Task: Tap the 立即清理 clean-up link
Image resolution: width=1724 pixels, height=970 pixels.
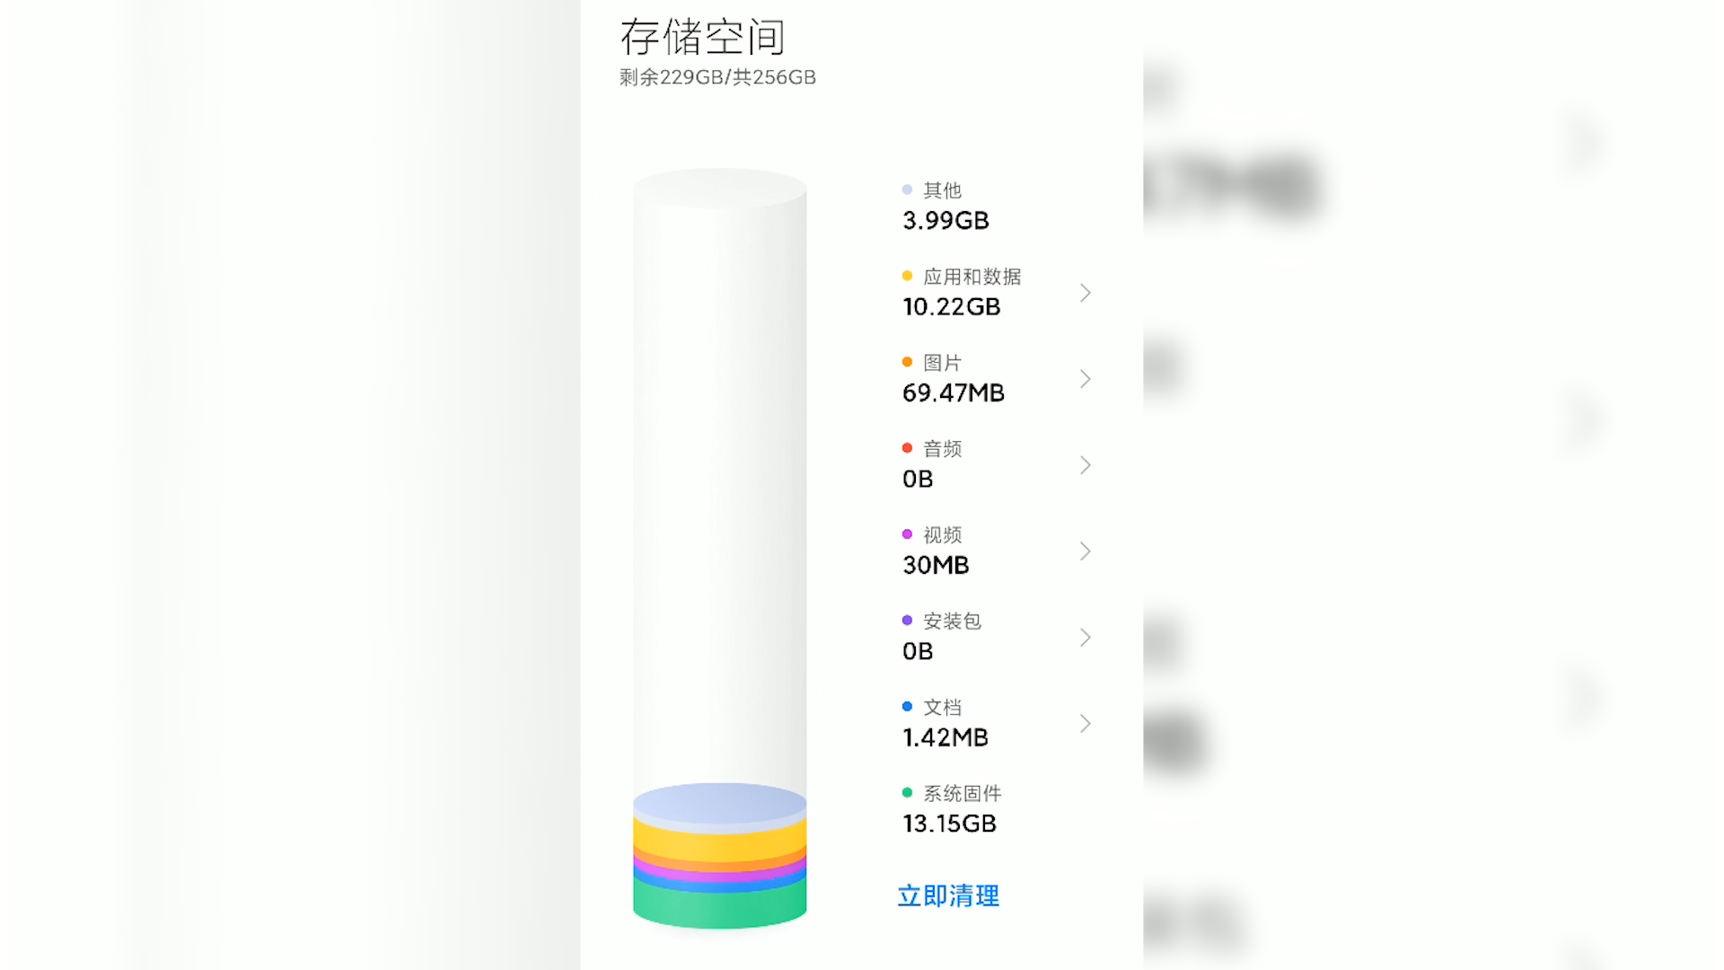Action: [948, 895]
